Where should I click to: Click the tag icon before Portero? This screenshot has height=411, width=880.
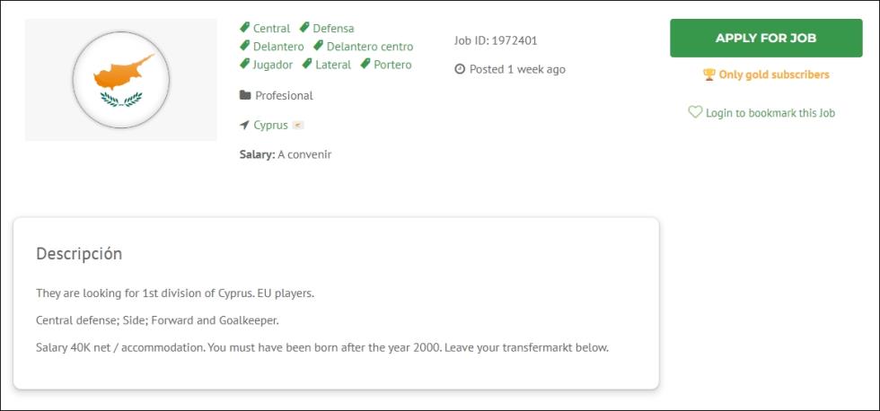365,64
